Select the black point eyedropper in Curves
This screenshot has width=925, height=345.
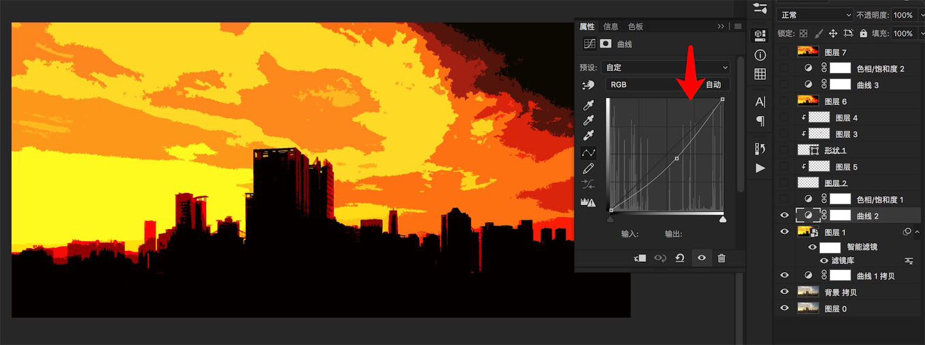tap(588, 106)
